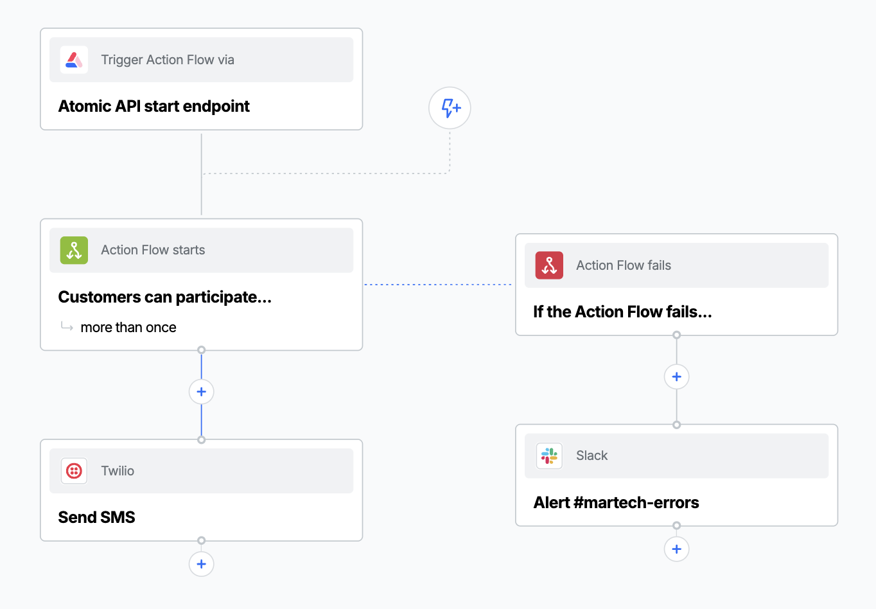Click the 'more than once' option text
This screenshot has width=876, height=609.
point(128,327)
